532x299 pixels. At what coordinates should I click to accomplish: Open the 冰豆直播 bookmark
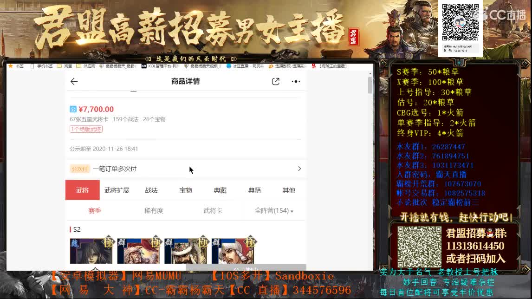click(245, 66)
